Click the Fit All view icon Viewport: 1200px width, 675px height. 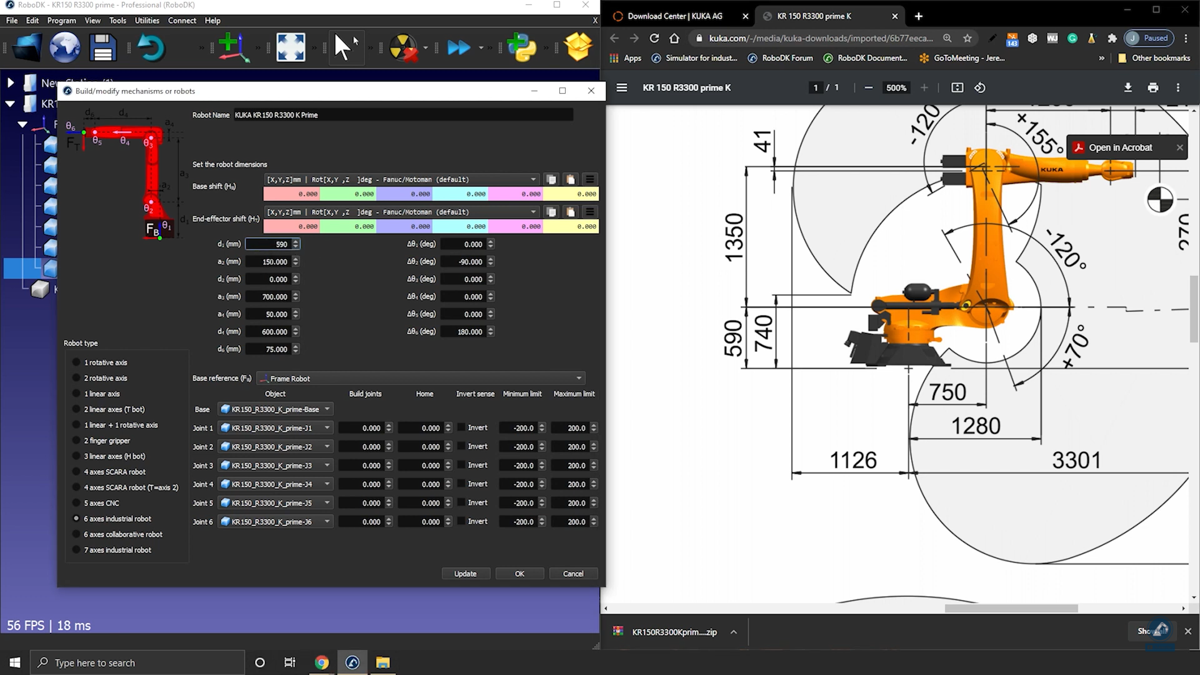[291, 47]
